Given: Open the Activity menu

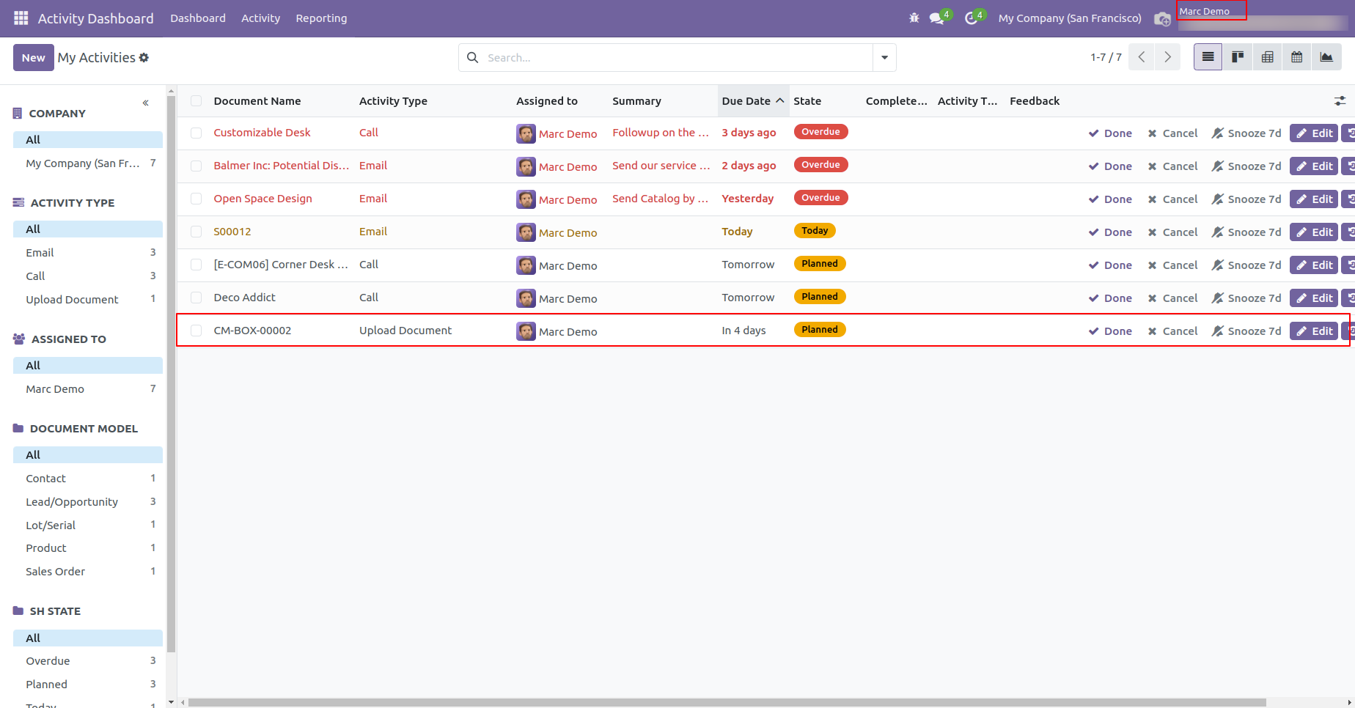Looking at the screenshot, I should [x=260, y=18].
